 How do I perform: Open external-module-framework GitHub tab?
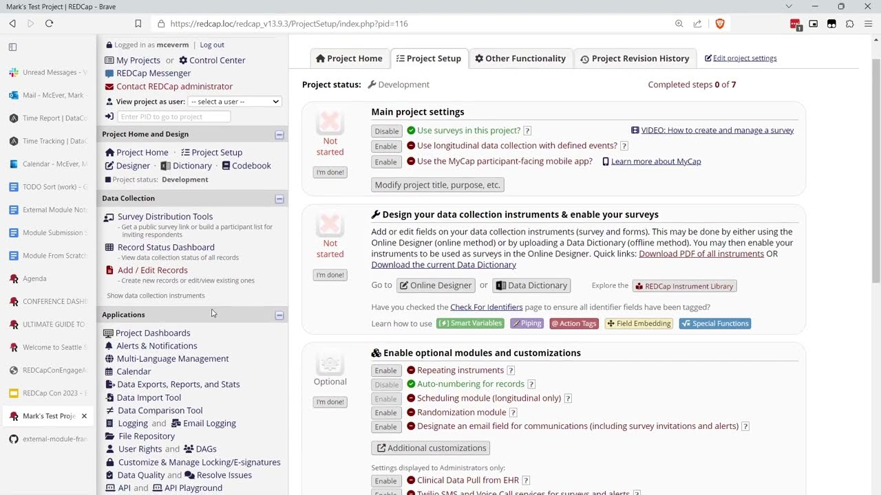48,439
